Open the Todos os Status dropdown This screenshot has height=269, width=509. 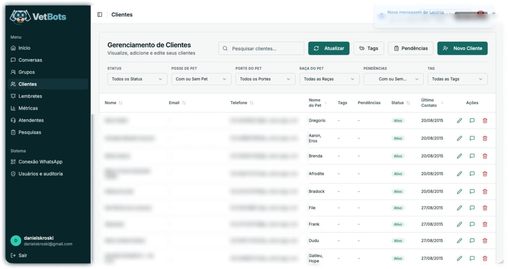point(137,79)
